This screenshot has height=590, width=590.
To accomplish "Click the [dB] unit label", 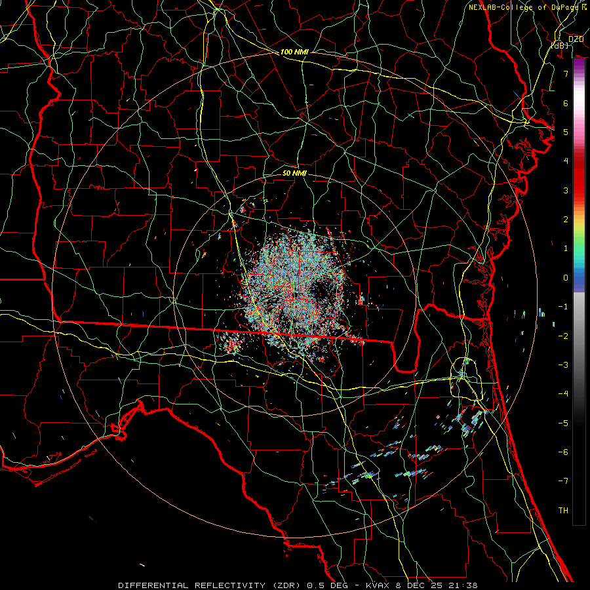I will (x=560, y=45).
